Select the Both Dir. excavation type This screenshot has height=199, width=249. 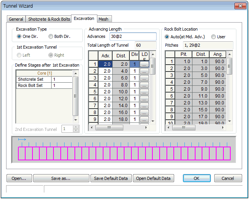51,37
